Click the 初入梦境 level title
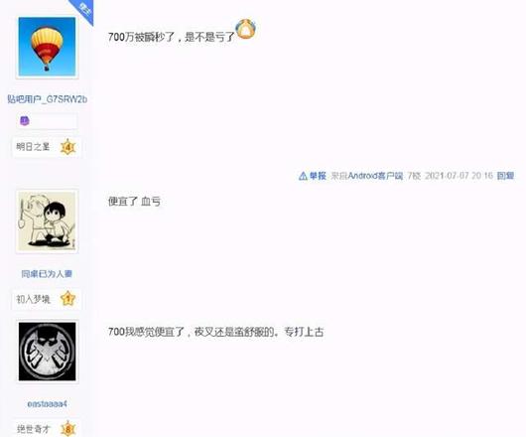 point(33,299)
